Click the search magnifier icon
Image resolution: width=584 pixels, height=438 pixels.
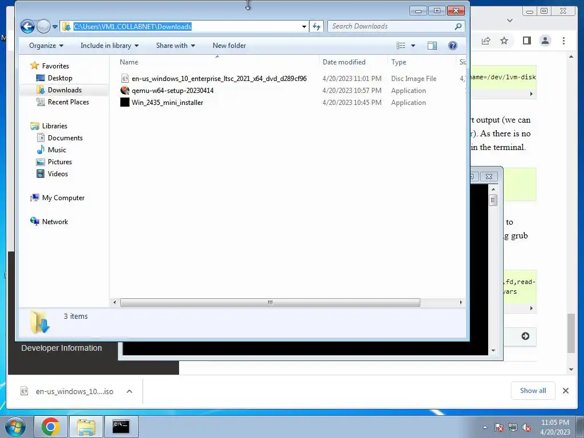[458, 26]
